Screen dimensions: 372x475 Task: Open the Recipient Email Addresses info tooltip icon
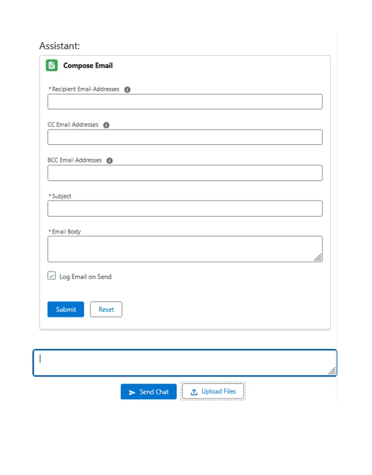click(128, 90)
